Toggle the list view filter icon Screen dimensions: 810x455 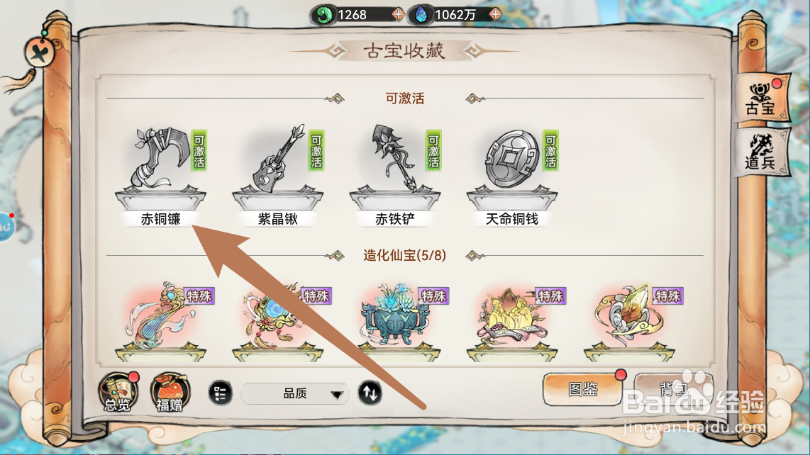(220, 393)
